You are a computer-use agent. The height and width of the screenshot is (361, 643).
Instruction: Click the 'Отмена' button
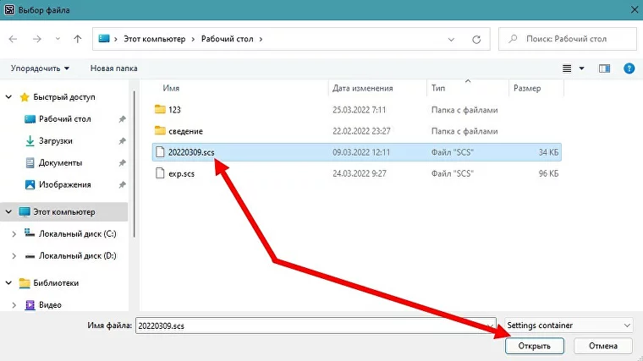[602, 346]
